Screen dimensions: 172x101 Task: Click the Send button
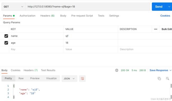[159, 7]
